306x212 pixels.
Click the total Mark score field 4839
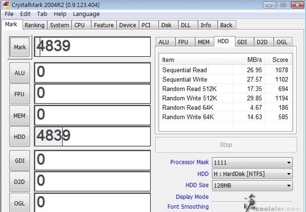93,47
